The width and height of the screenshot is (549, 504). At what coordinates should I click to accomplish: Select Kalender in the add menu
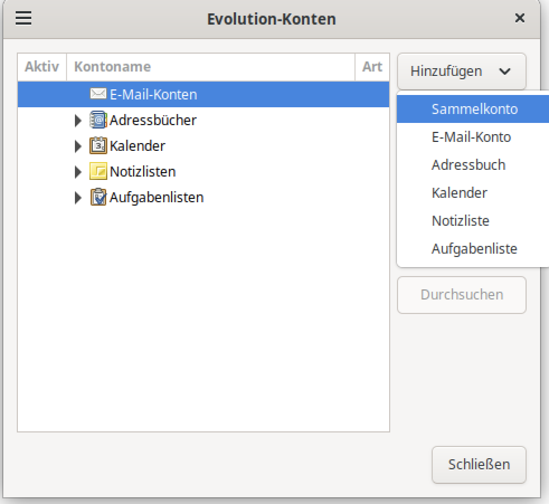click(459, 193)
